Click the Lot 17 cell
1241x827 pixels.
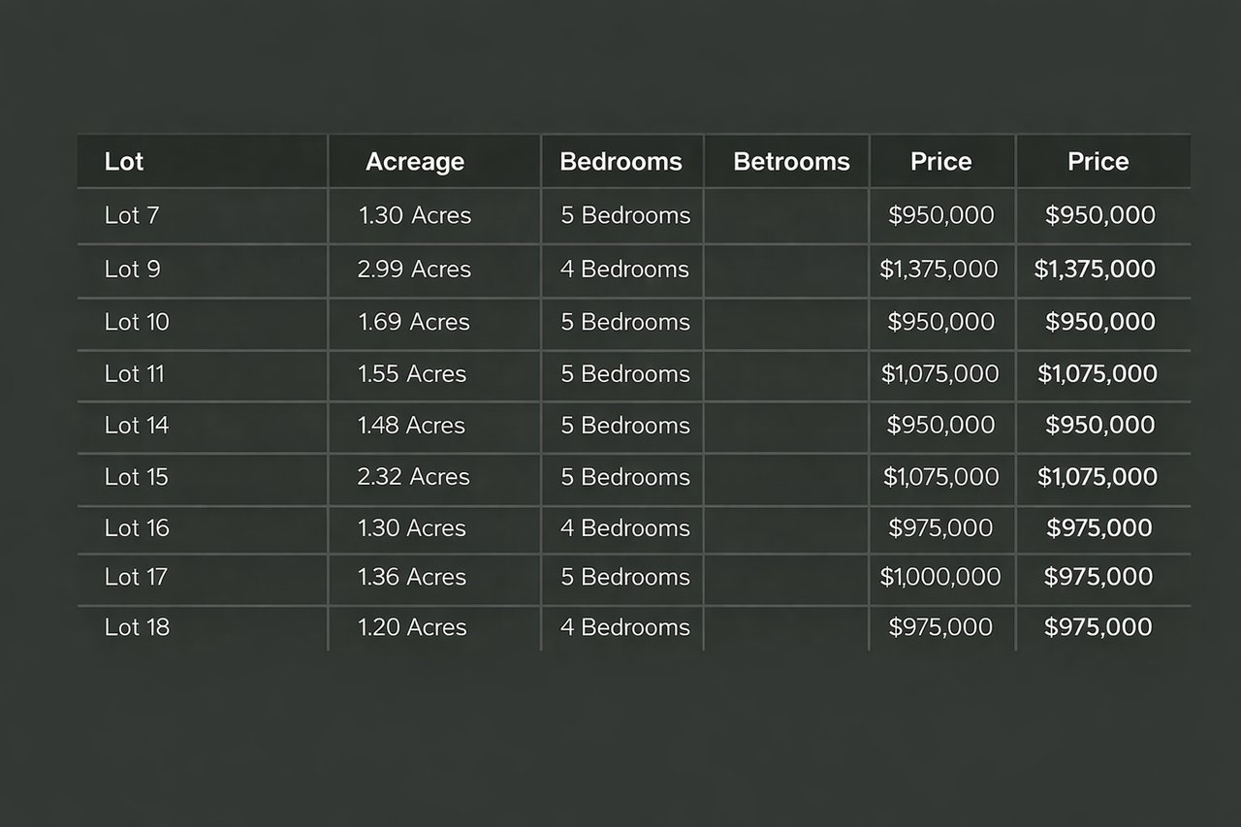[137, 577]
